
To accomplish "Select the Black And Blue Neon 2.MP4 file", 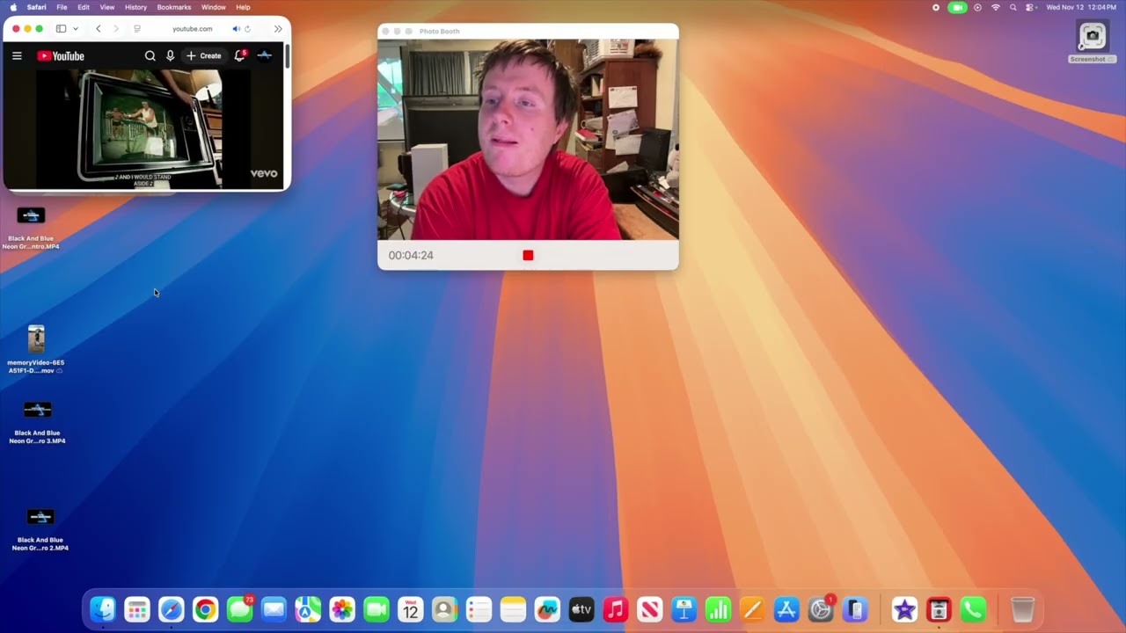I will [40, 530].
